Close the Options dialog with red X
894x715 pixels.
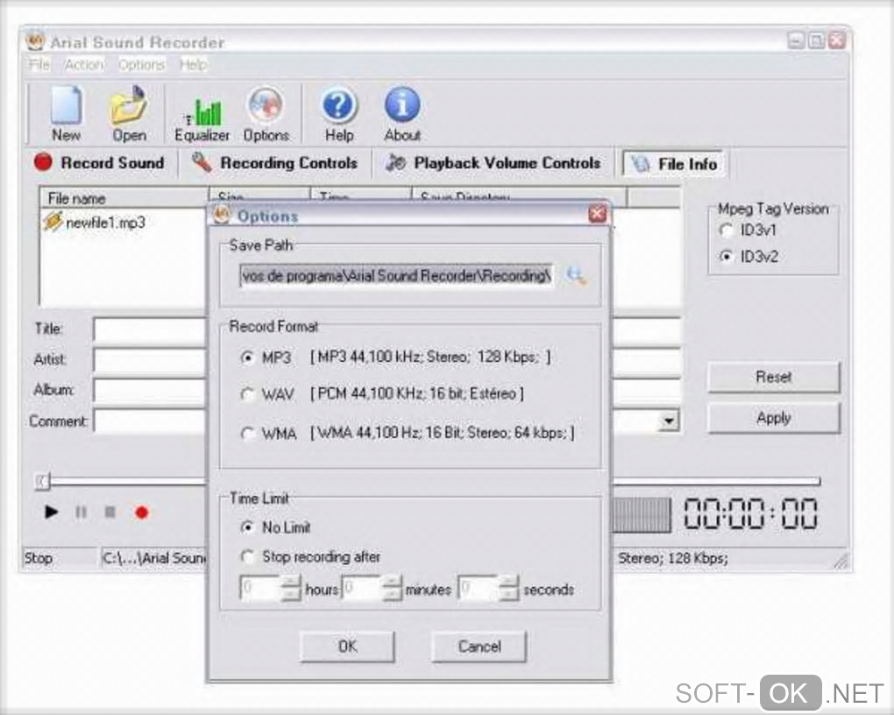[597, 215]
